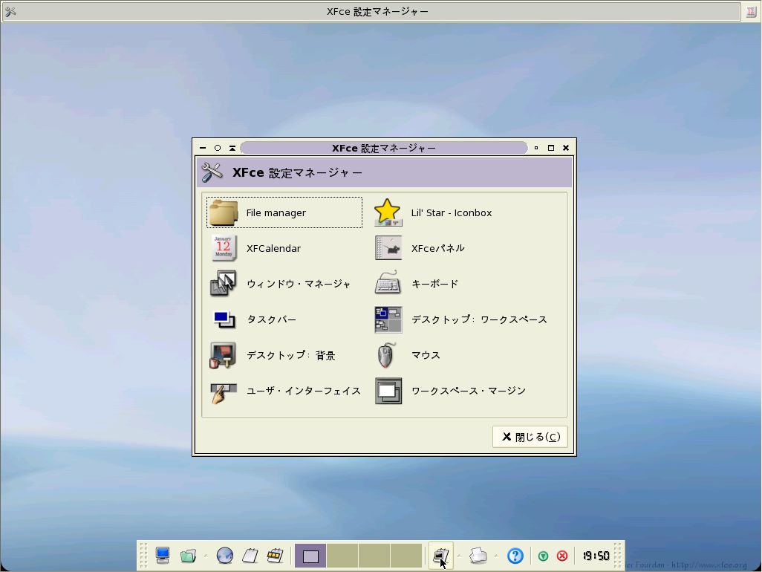Expand the arrow beside the printer launcher
762x572 pixels.
(495, 555)
